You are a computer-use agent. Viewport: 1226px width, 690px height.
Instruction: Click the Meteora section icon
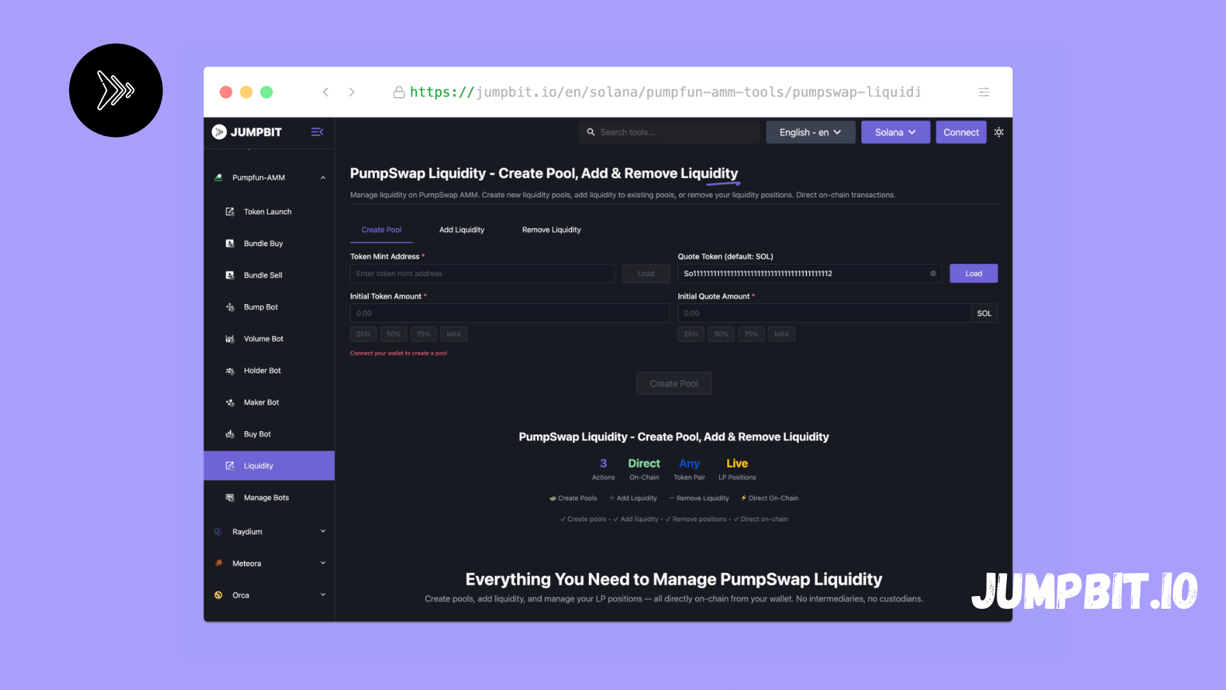tap(218, 563)
